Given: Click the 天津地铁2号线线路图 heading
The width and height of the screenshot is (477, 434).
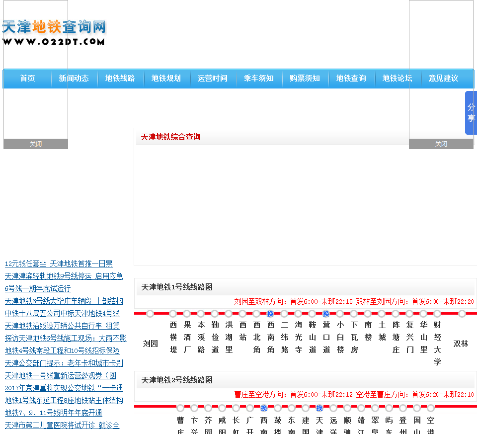Looking at the screenshot, I should (177, 380).
